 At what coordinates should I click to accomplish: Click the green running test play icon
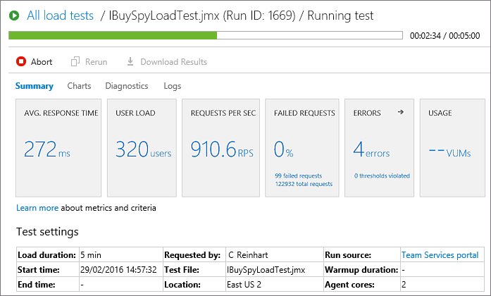14,16
